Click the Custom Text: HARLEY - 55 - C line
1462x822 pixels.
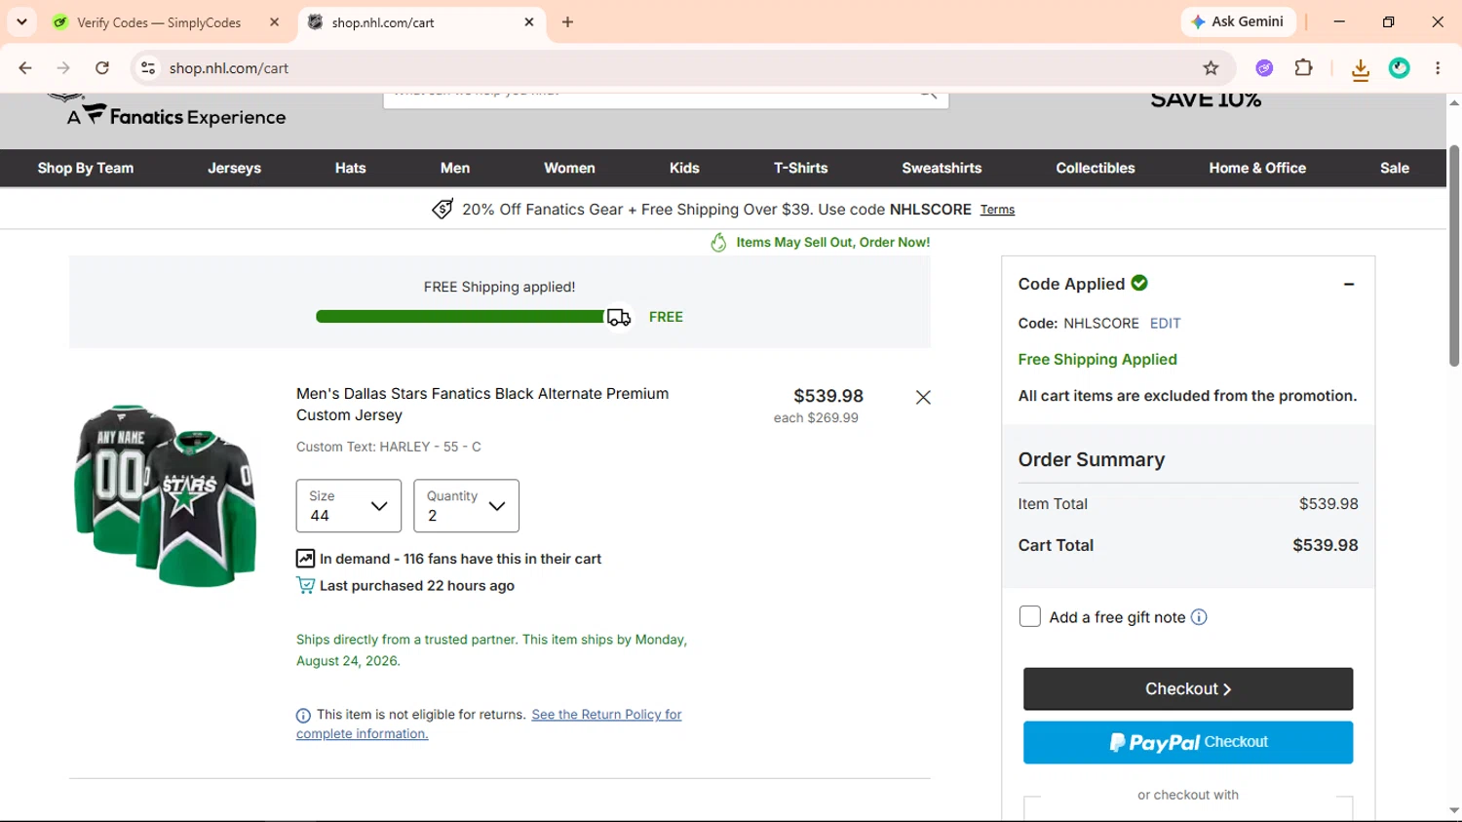click(x=389, y=447)
